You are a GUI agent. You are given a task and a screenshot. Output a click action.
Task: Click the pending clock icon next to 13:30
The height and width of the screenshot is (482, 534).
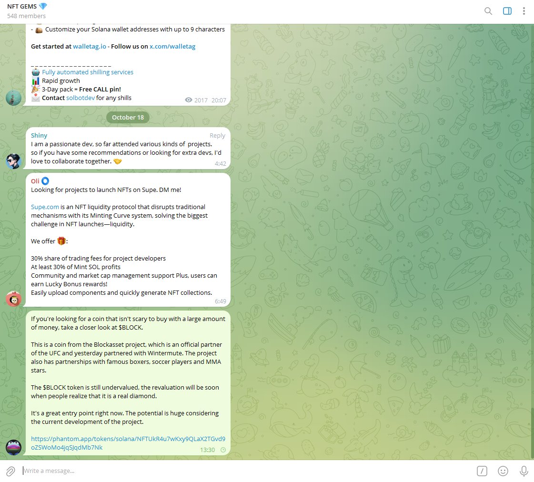coord(223,450)
